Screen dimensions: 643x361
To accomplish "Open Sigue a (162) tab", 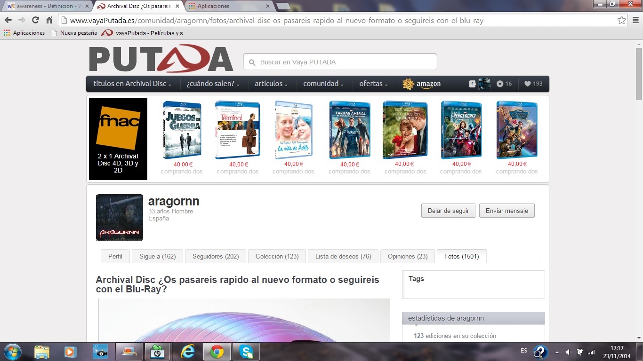I will point(158,256).
